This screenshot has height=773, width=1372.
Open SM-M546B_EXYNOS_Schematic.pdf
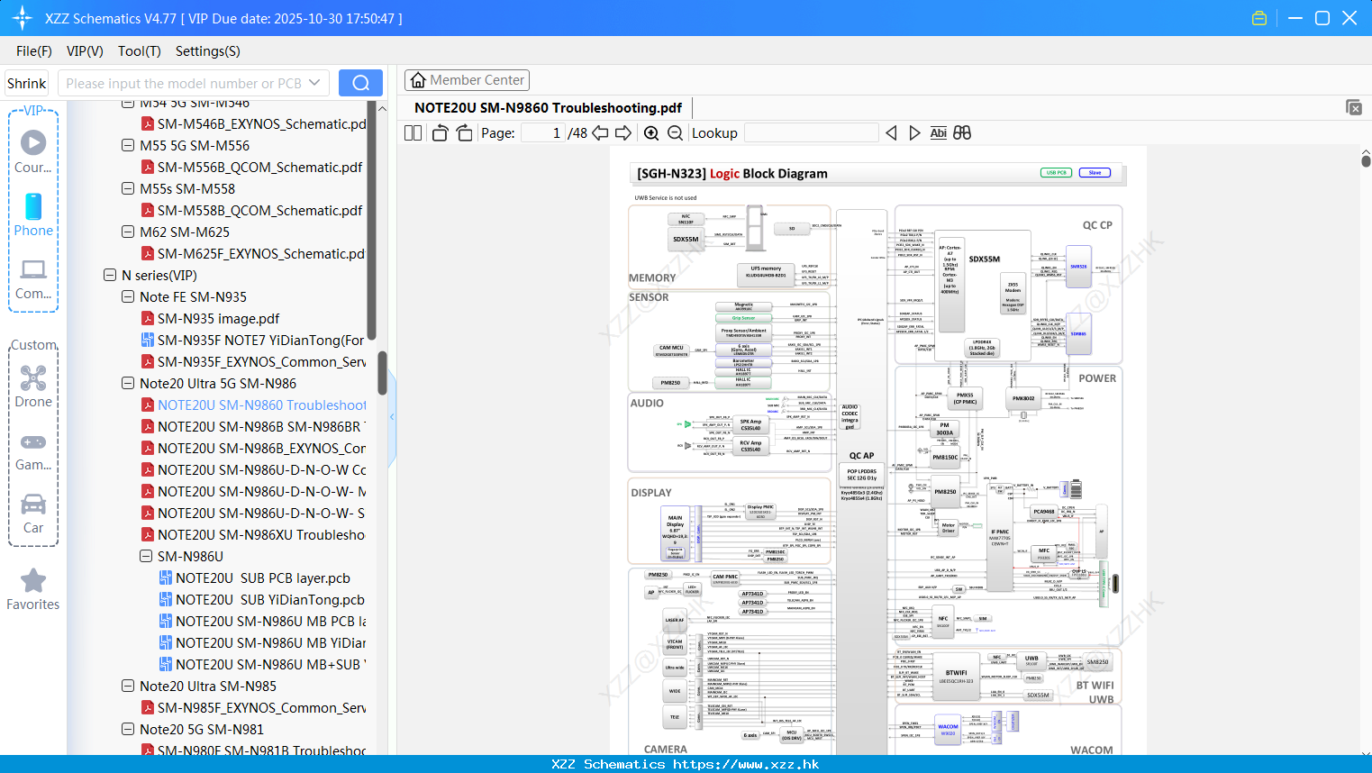pos(261,124)
